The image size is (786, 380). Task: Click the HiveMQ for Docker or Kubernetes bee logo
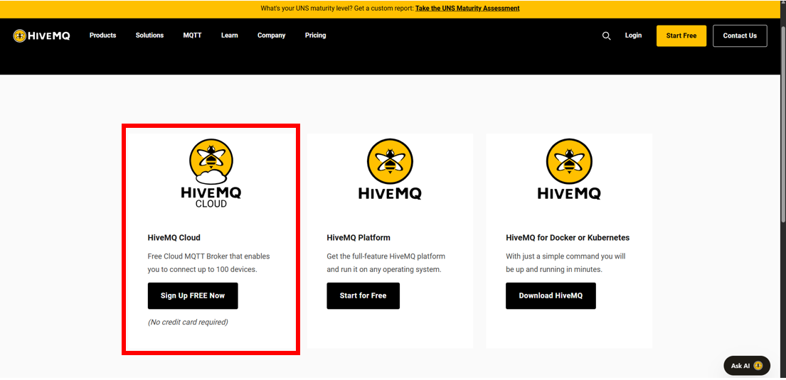569,169
